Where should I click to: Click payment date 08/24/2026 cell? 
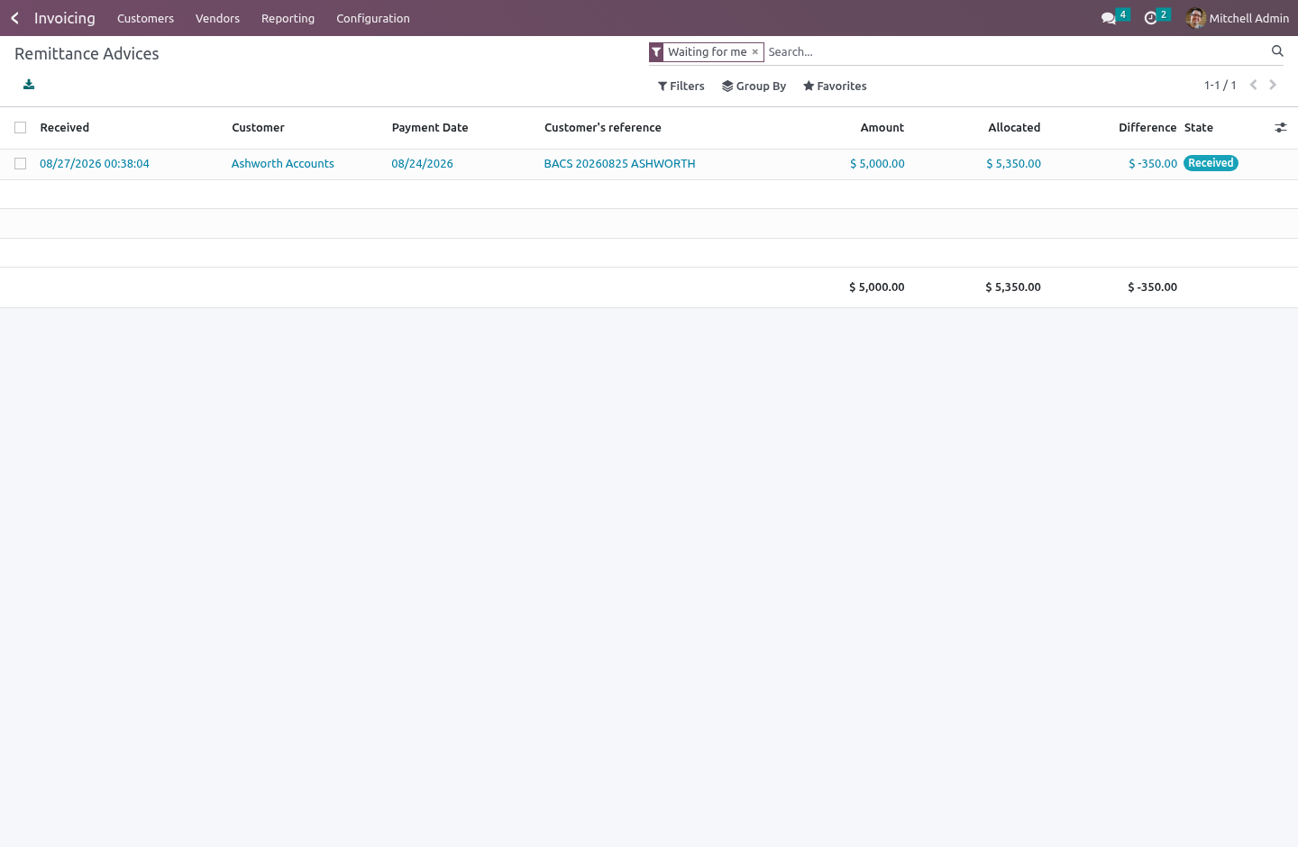click(x=422, y=164)
